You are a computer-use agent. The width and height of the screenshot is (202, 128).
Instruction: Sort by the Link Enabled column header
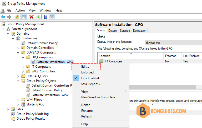192,56
